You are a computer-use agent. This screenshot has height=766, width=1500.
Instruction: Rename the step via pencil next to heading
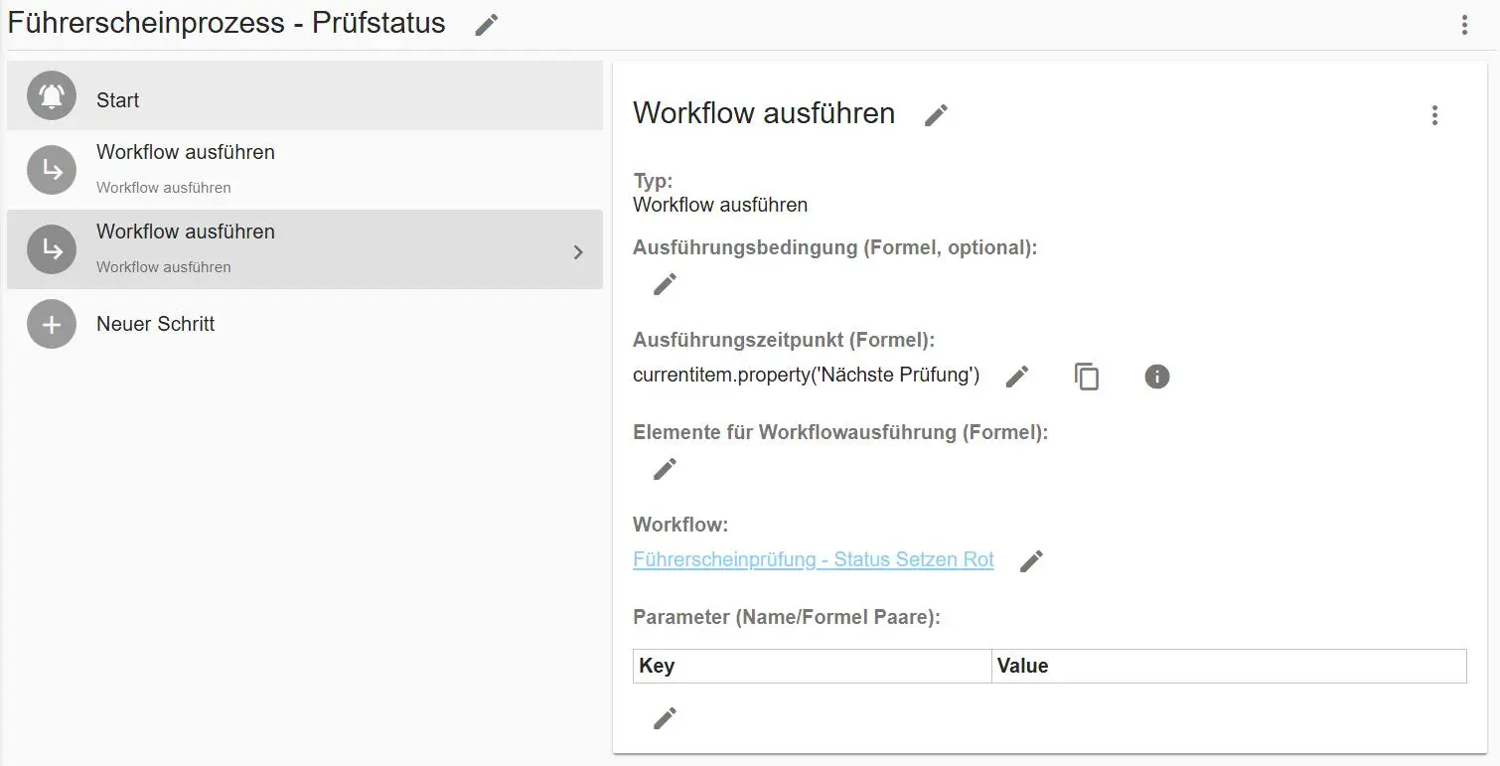click(936, 115)
